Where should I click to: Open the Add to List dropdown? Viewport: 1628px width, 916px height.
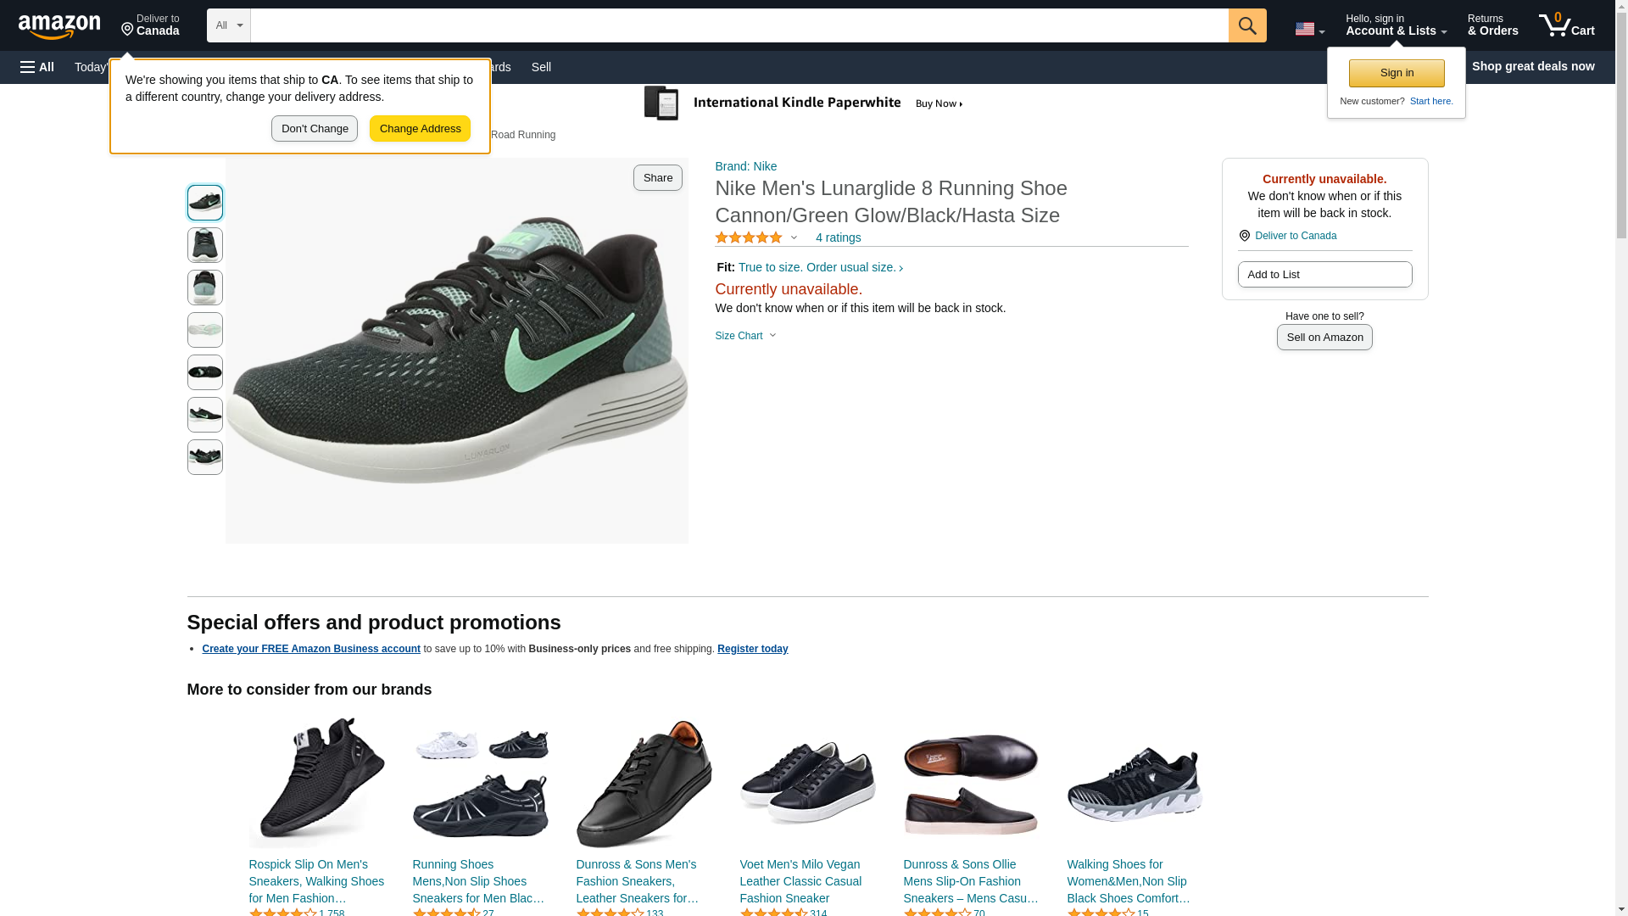pos(1324,275)
